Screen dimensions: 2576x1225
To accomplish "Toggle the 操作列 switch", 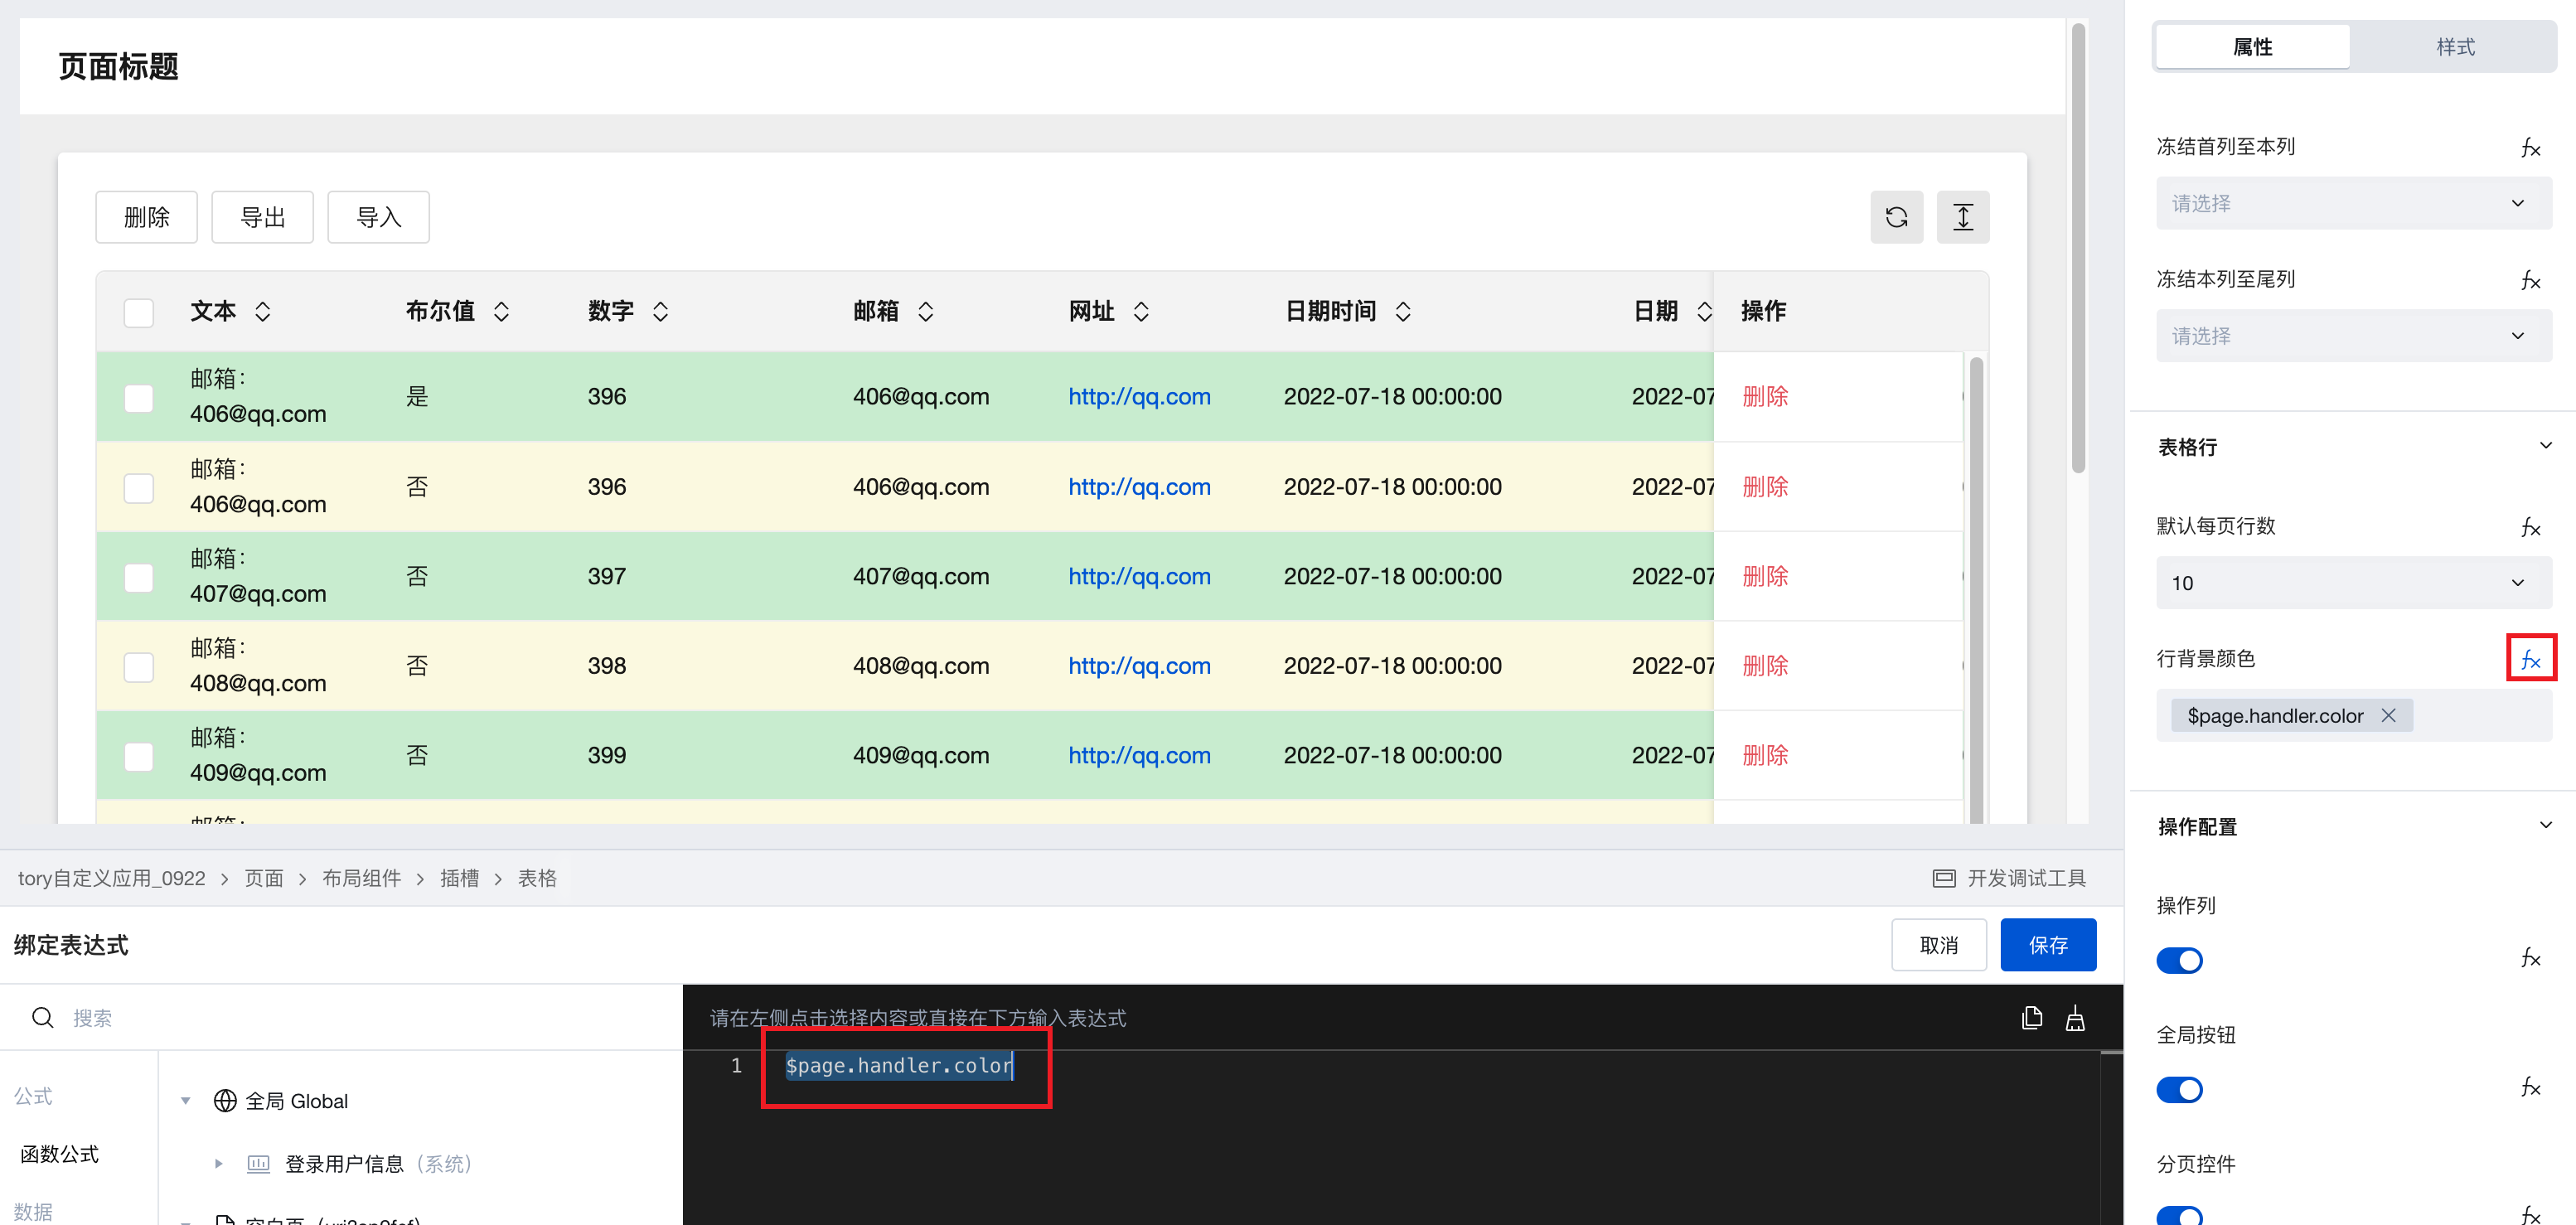I will tap(2179, 960).
